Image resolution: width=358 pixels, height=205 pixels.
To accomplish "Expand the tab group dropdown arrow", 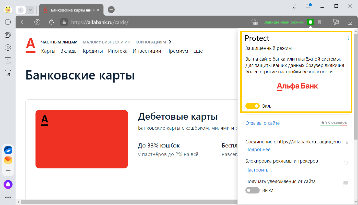I will point(30,10).
